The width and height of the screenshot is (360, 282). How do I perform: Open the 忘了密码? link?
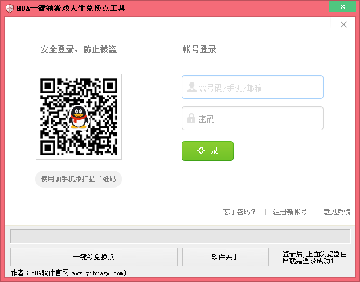239,212
